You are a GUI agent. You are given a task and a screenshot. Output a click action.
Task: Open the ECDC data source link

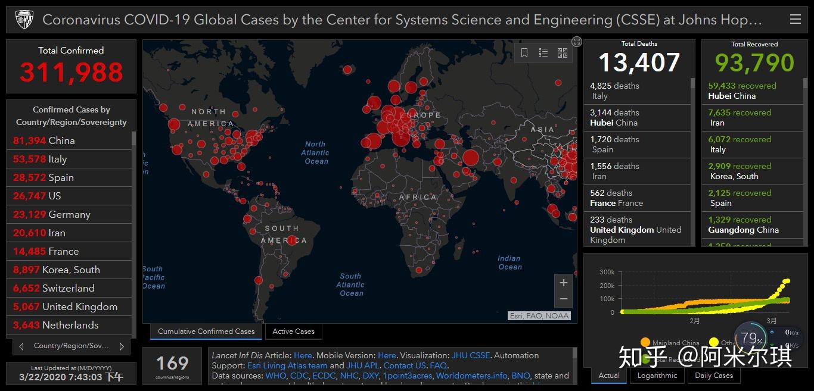click(324, 376)
